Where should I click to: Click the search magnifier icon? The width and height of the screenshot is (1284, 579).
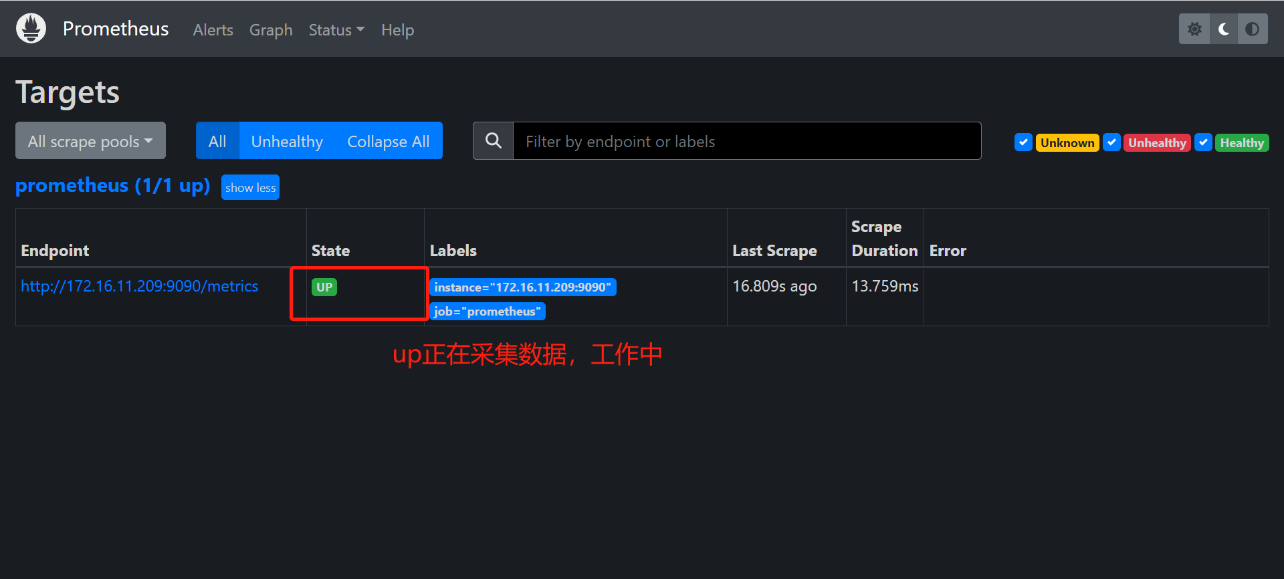pos(494,141)
